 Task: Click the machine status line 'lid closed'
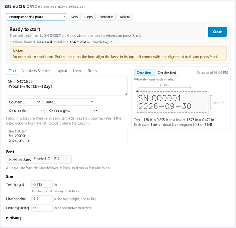(45, 42)
